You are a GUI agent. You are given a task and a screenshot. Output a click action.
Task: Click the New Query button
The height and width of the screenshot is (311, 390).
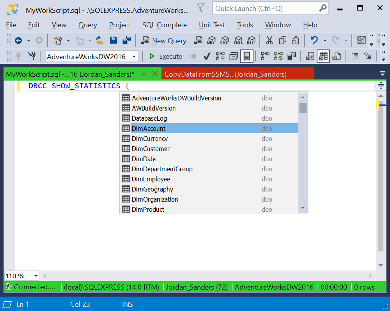tap(164, 40)
